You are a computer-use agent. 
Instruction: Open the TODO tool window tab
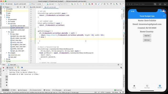(x=13, y=90)
